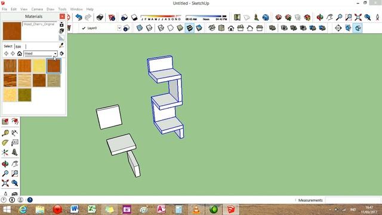Select the Protractor tool
382x215 pixels.
[5, 143]
